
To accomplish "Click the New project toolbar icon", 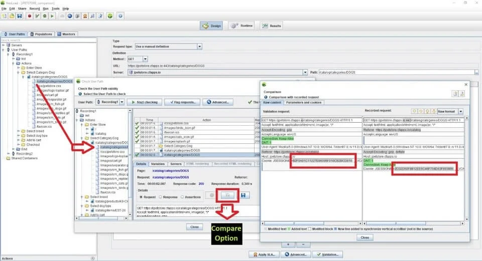I will click(x=5, y=16).
